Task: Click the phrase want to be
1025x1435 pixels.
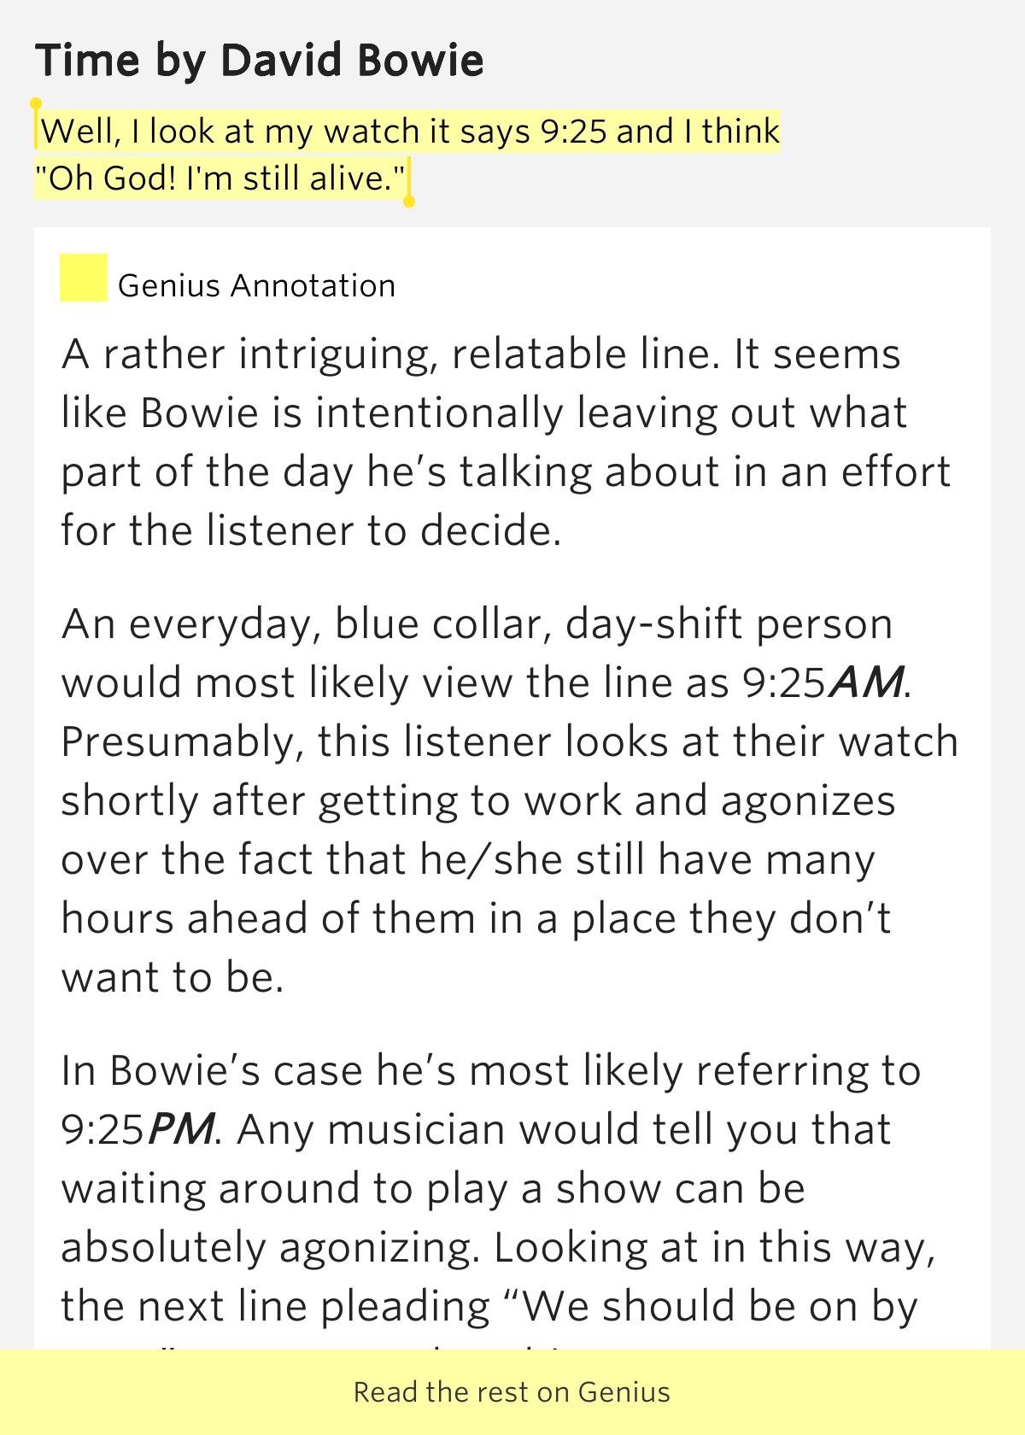Action: pyautogui.click(x=172, y=978)
